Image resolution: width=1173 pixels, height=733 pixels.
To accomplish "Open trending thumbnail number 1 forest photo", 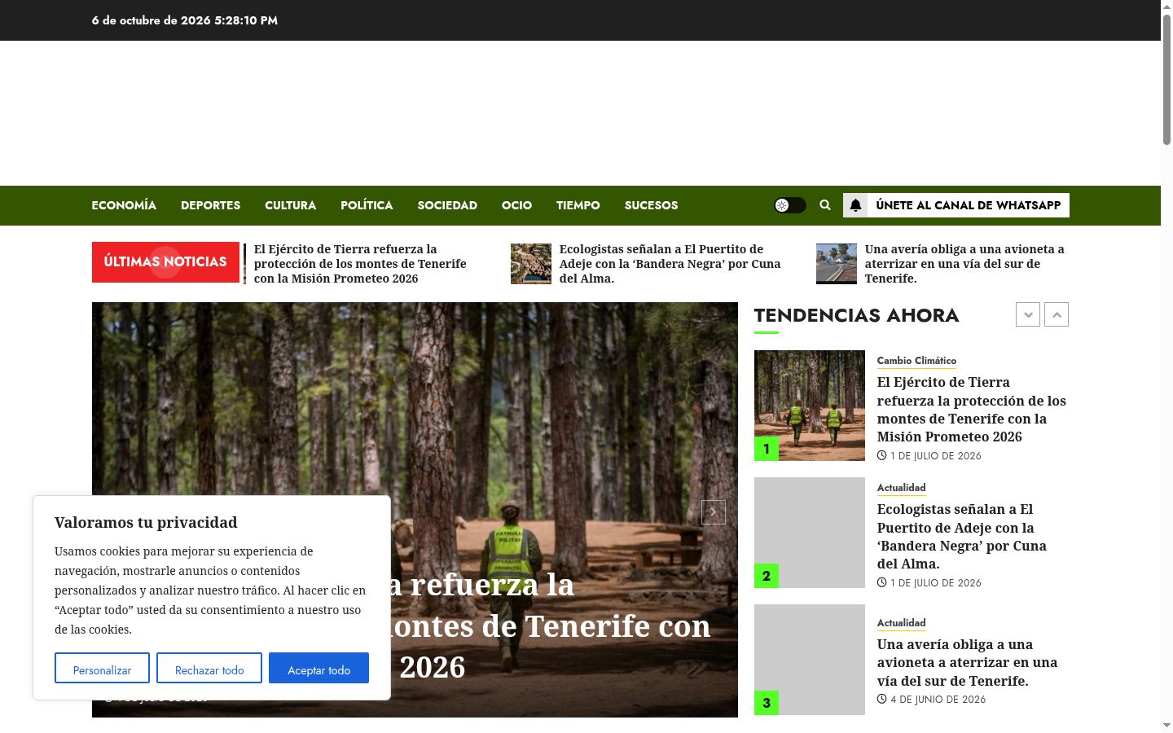I will point(810,406).
